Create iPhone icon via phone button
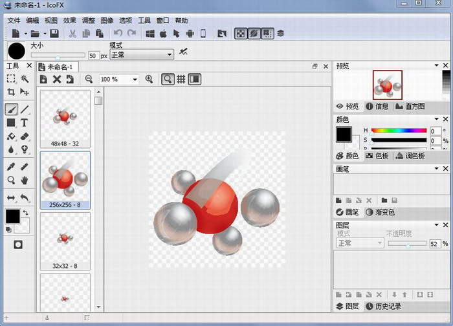The height and width of the screenshot is (326, 453). (x=203, y=34)
